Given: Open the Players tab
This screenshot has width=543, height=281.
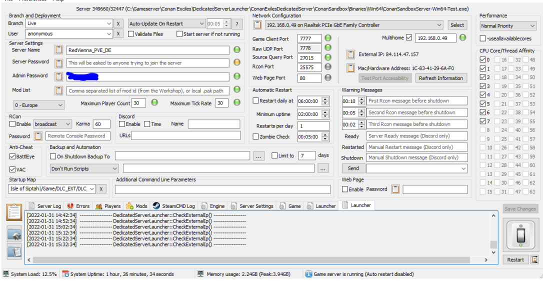Looking at the screenshot, I should pyautogui.click(x=108, y=206).
